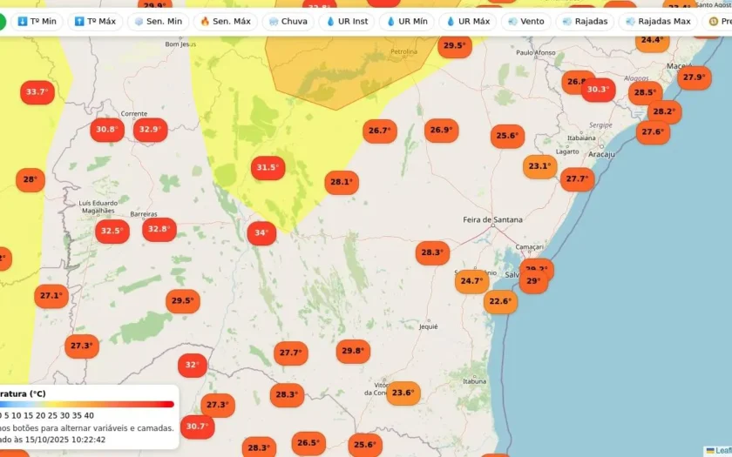Select the Tº Máx layer button
The image size is (732, 457).
point(95,22)
